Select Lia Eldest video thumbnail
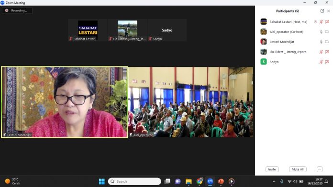The image size is (333, 187). (127, 30)
